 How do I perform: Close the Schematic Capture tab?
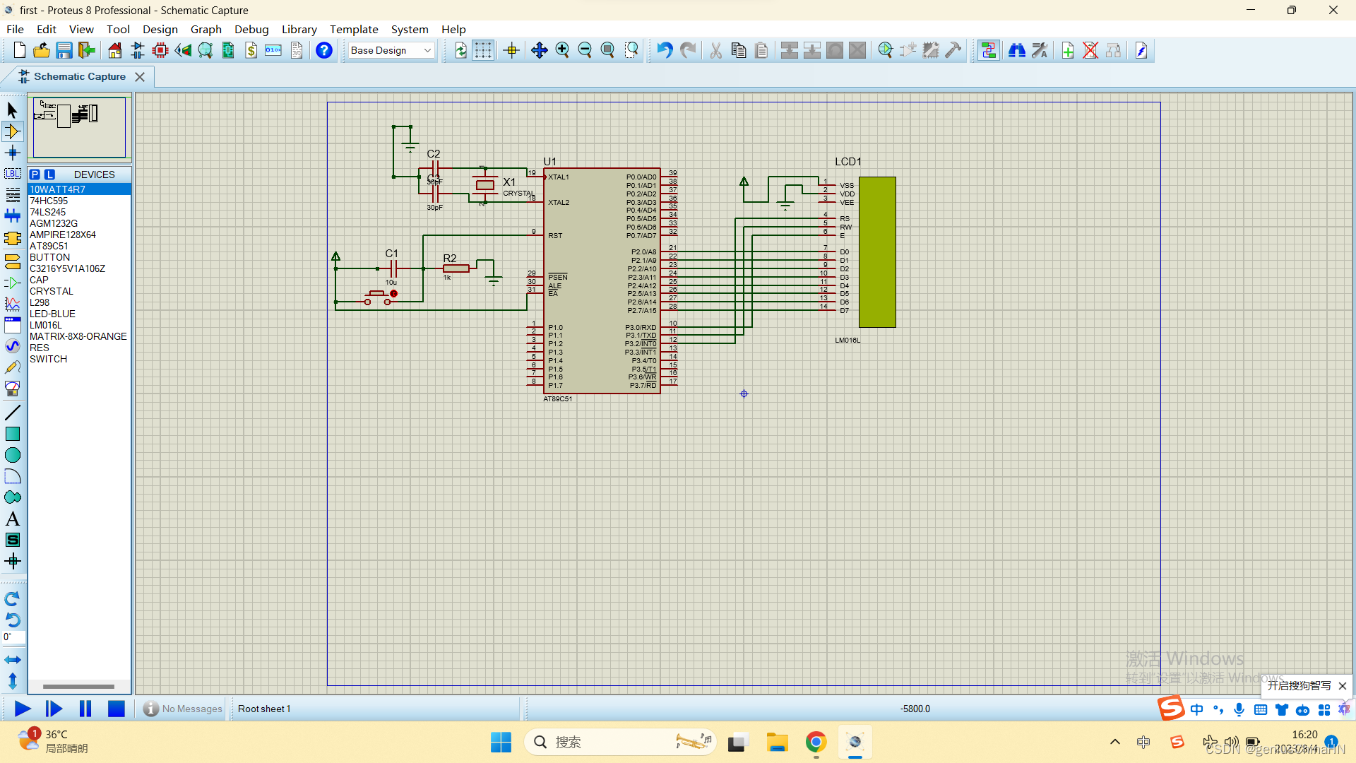pos(140,77)
